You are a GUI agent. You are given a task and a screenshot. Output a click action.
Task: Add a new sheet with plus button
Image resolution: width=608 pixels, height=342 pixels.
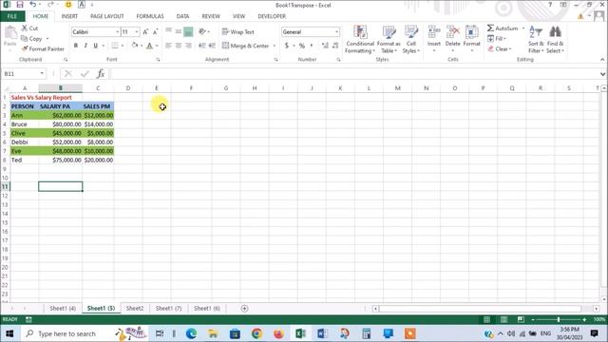[x=244, y=308]
